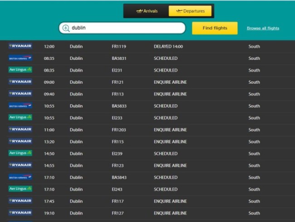Switch to the Arrivals tab
Image resolution: width=295 pixels, height=222 pixels.
point(147,11)
